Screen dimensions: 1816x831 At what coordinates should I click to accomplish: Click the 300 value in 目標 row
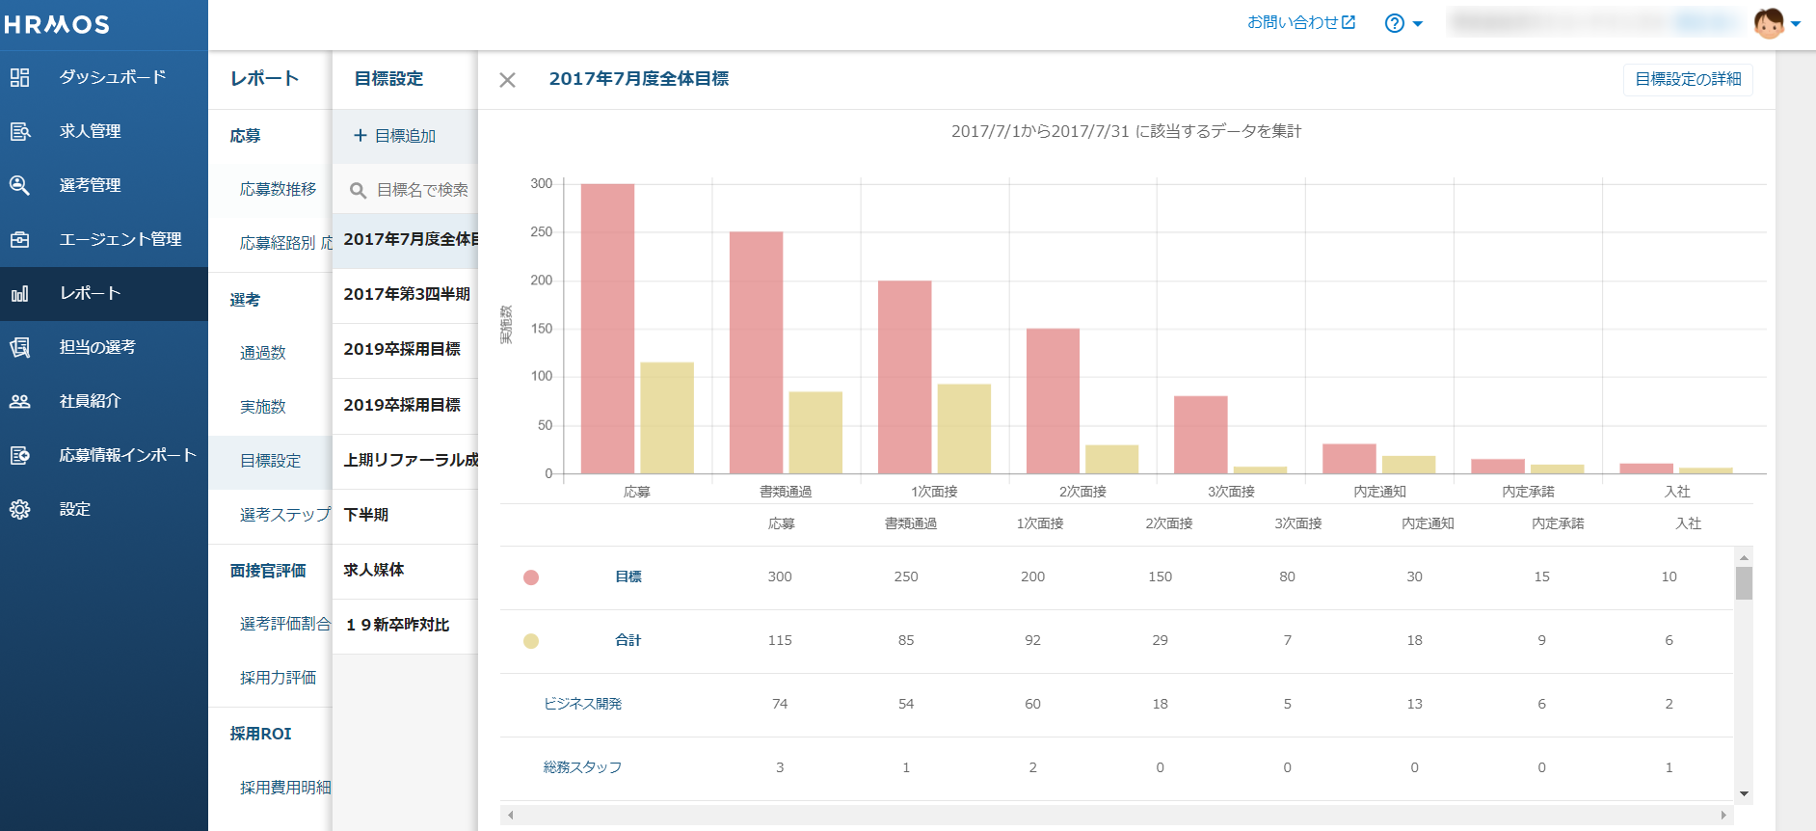click(x=780, y=576)
